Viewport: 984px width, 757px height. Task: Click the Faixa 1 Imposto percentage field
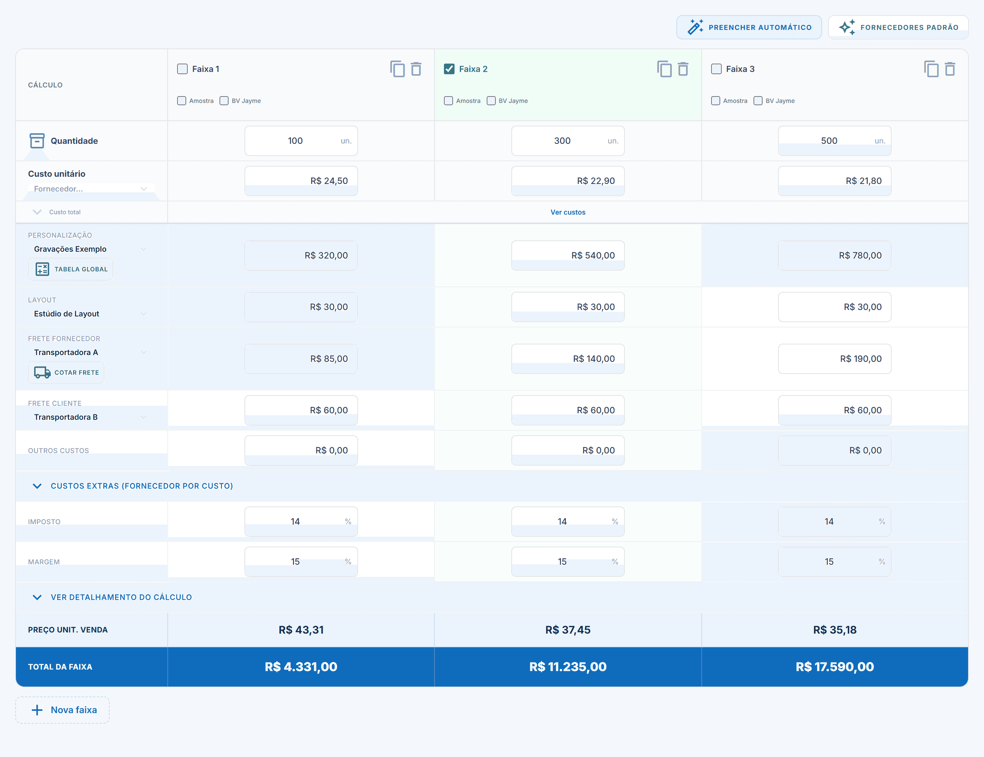[301, 521]
